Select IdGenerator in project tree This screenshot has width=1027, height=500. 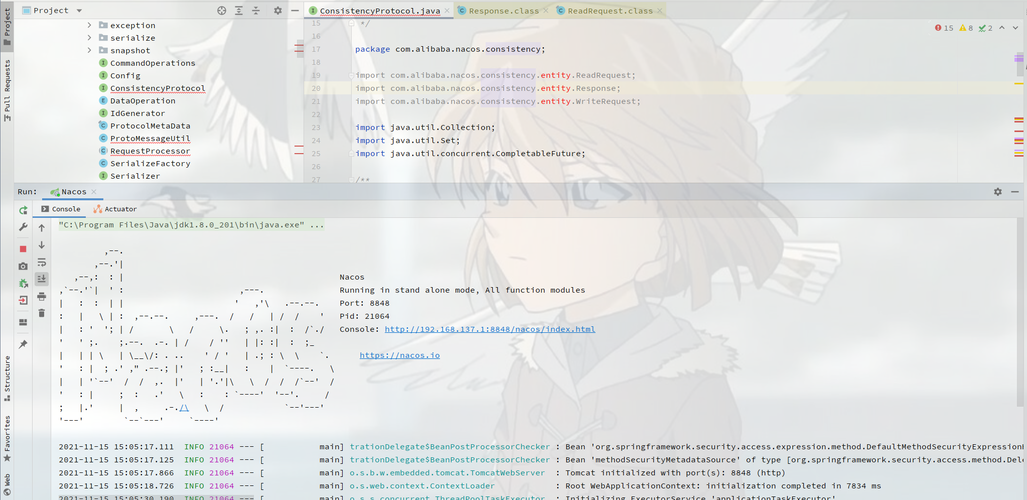pos(137,113)
